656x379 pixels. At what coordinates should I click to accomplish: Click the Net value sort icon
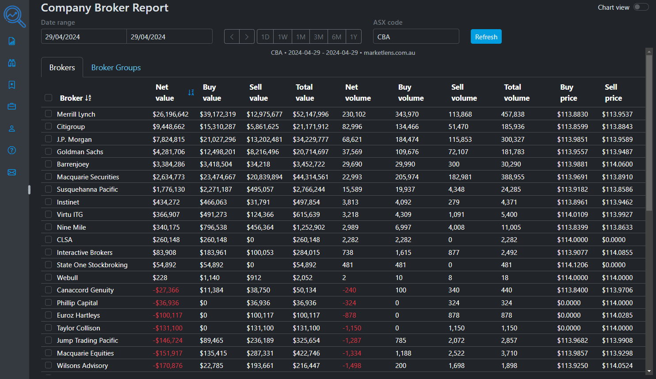point(191,92)
